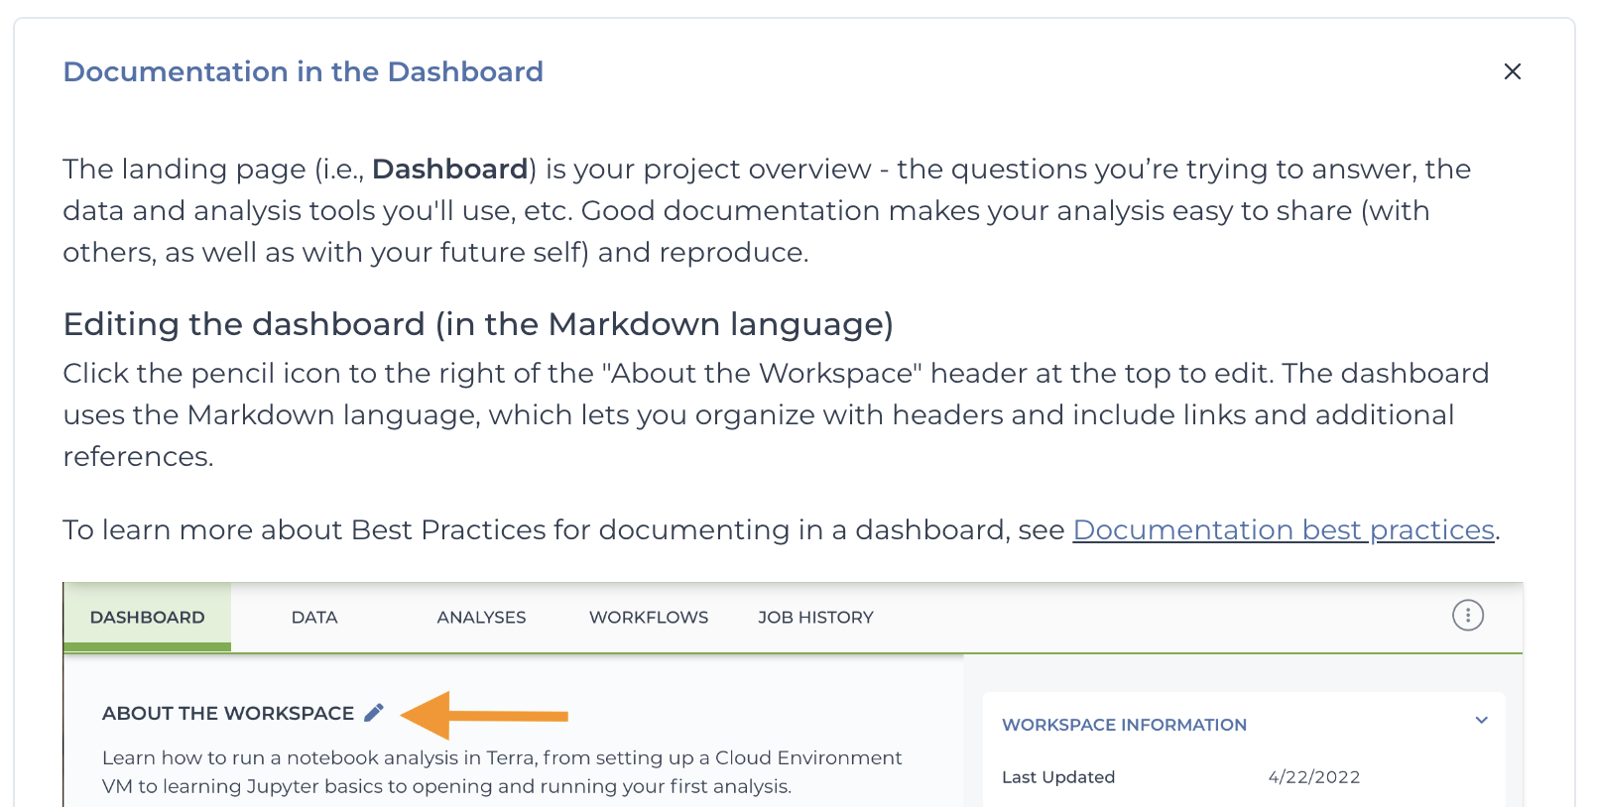Open the Analyses tab
The height and width of the screenshot is (807, 1597).
[x=481, y=617]
